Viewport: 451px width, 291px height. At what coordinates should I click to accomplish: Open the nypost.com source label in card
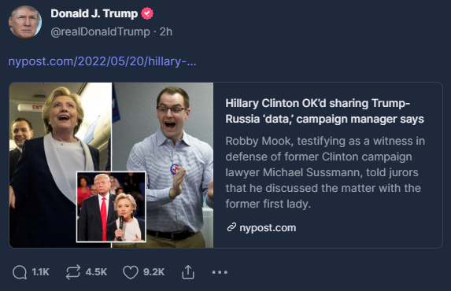(x=268, y=227)
